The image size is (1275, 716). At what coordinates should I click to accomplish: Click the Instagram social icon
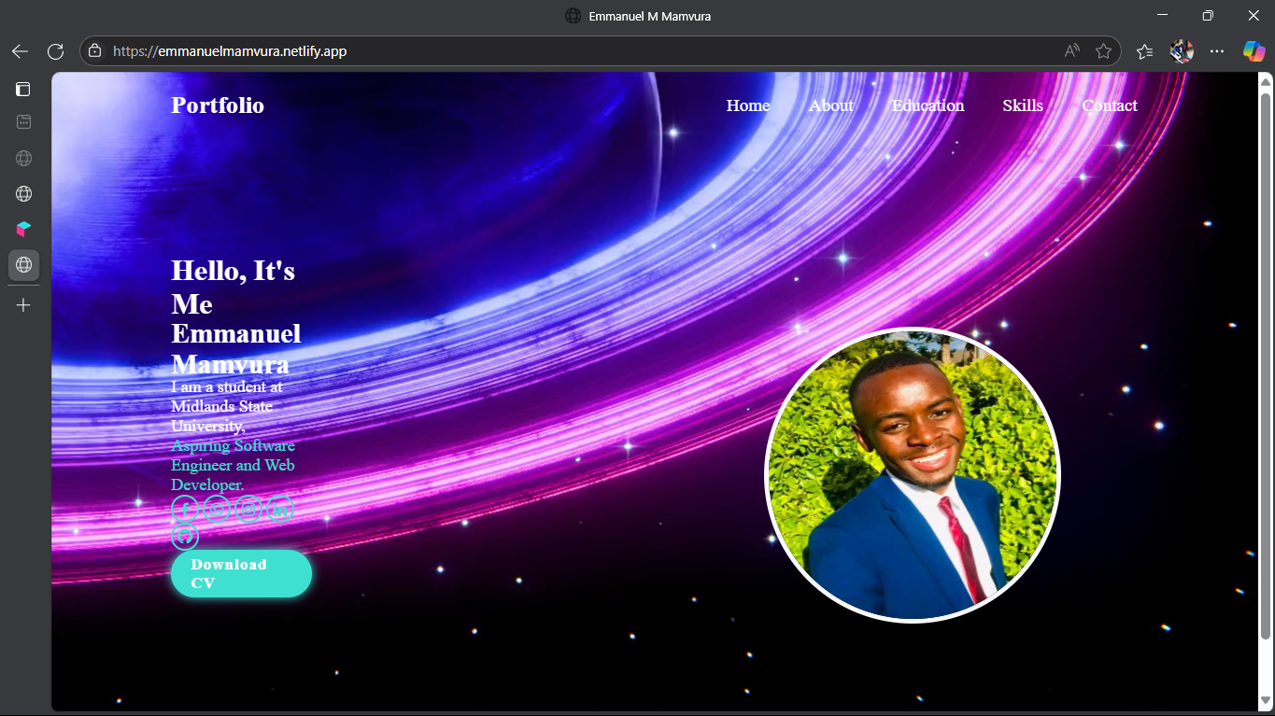coord(248,509)
